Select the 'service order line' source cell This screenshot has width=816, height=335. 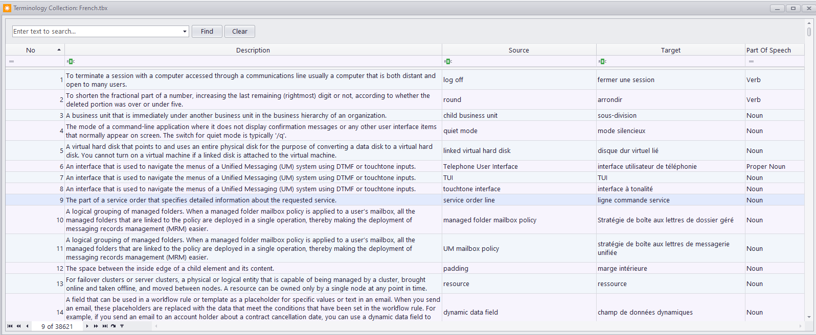(x=519, y=200)
